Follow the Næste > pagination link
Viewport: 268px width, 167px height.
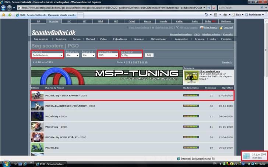pos(227,62)
